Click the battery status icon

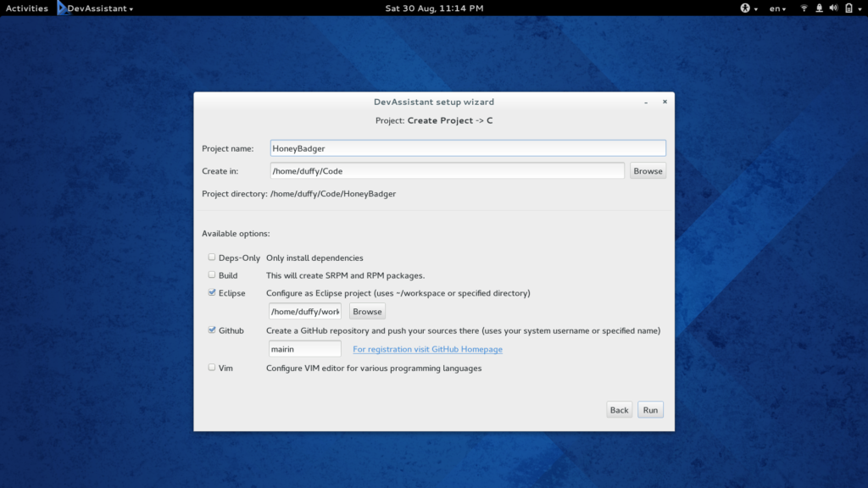(x=849, y=8)
